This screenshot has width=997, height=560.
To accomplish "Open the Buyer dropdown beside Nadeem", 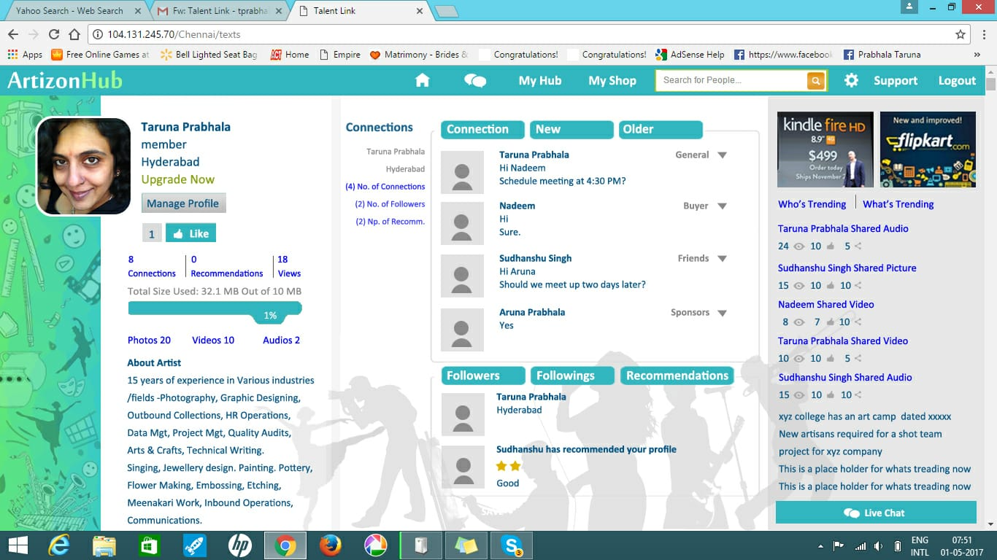I will (x=722, y=206).
